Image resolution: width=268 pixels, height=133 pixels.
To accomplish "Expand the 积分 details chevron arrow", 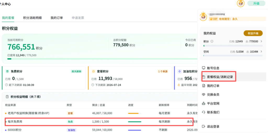I will pyautogui.click(x=261, y=41).
